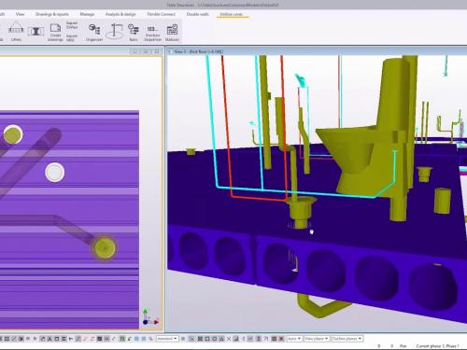Viewport: 467px width, 350px height.
Task: Expand the Outline planes dropdown
Action: pos(347,339)
